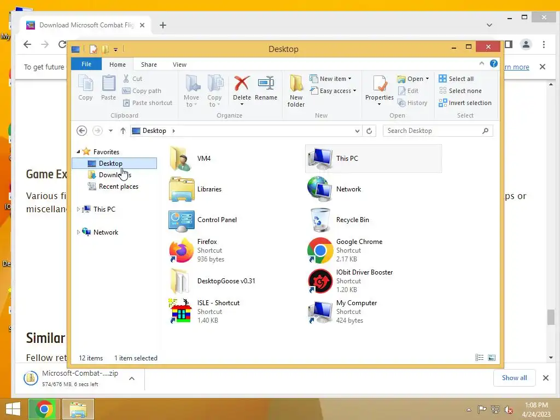Open recent locations dropdown arrow

coord(110,131)
